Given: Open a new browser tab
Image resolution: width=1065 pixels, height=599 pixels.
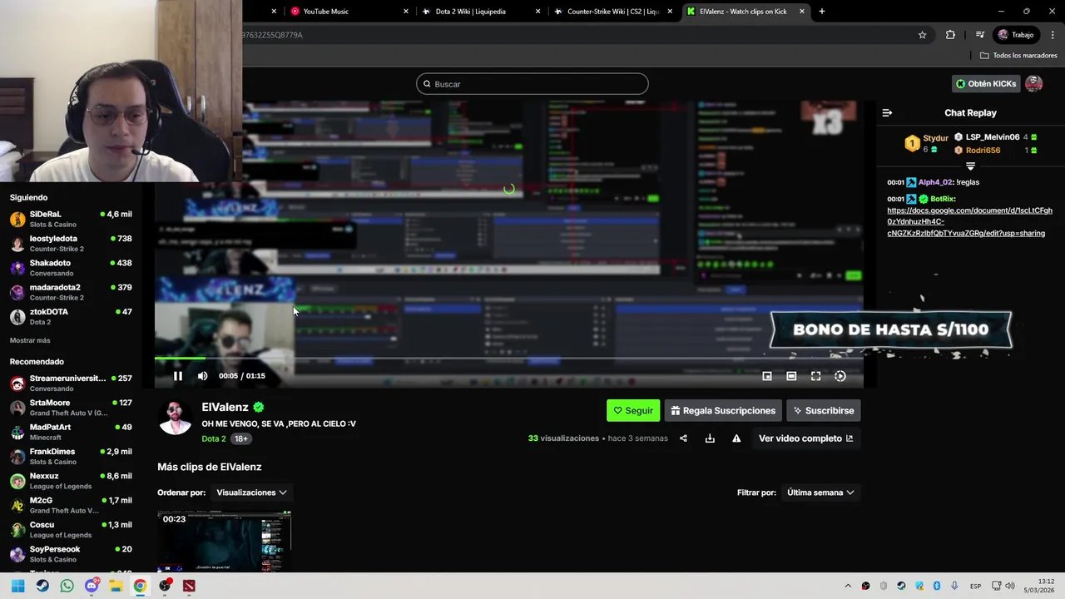Looking at the screenshot, I should coord(822,12).
